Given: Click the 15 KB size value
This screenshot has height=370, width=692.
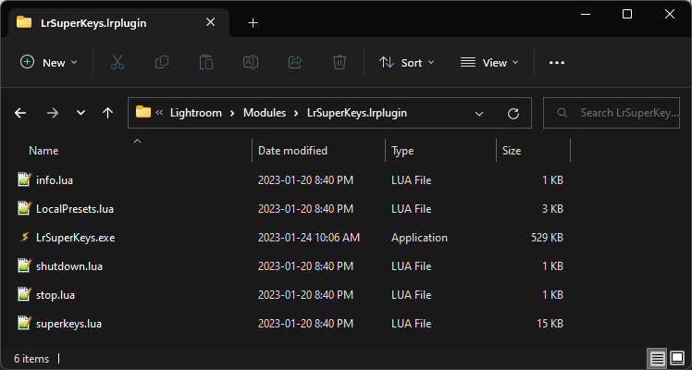Looking at the screenshot, I should click(550, 324).
